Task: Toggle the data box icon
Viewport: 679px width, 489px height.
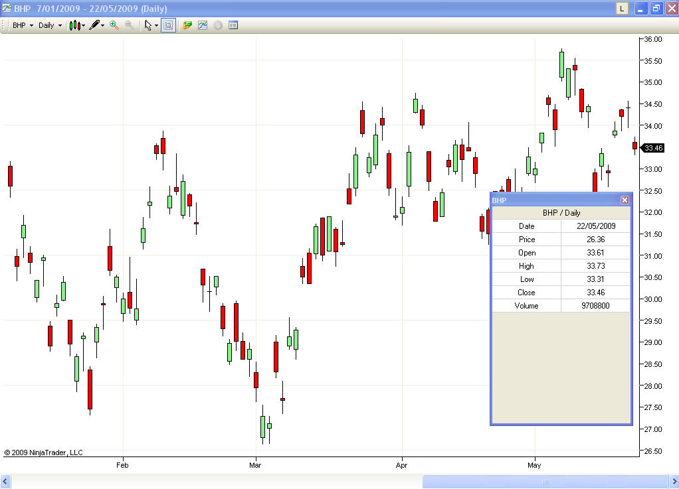Action: click(169, 25)
